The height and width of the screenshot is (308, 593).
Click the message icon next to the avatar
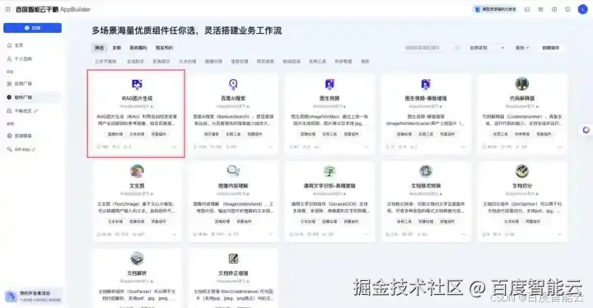pos(568,9)
